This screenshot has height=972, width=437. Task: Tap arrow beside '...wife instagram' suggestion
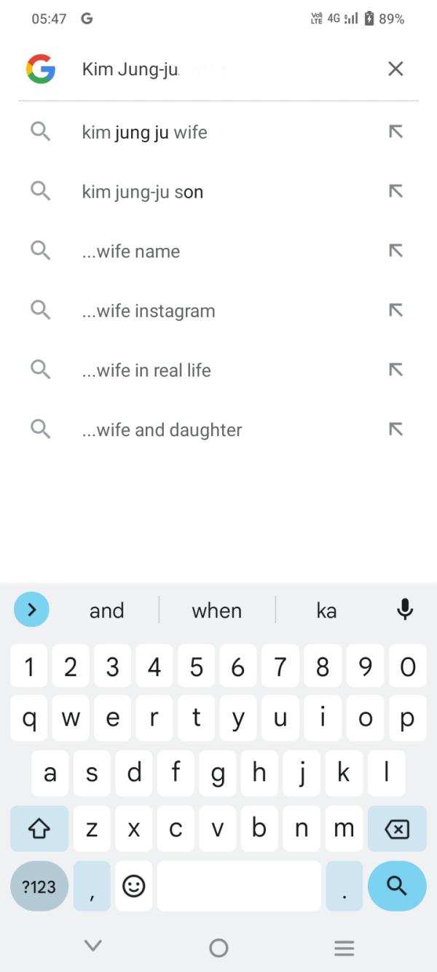coord(395,311)
